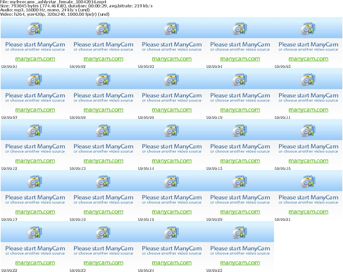Follow the manycam.com link in frame 00:00:08
The width and height of the screenshot is (343, 272).
pyautogui.click(x=104, y=110)
